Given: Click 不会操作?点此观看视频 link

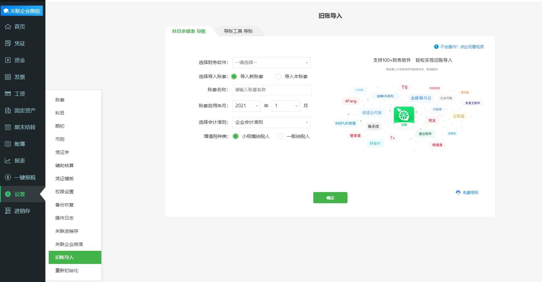Looking at the screenshot, I should (462, 47).
